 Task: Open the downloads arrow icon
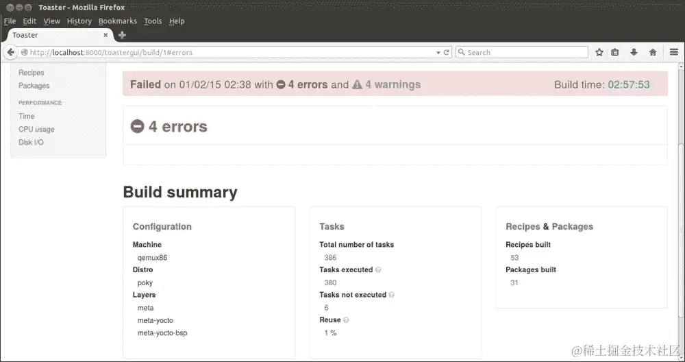coord(634,53)
